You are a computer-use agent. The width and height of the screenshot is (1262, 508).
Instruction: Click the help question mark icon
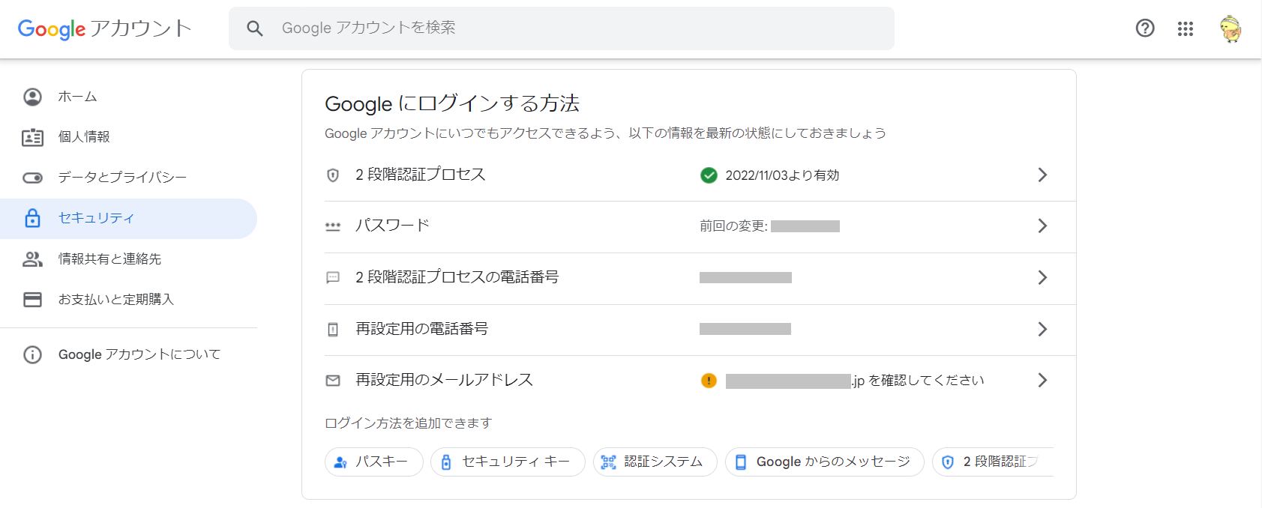click(1145, 28)
